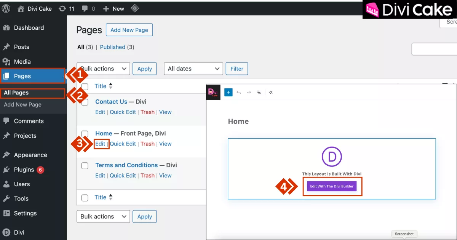457x240 pixels.
Task: Sort by the top Title column header
Action: coord(104,86)
